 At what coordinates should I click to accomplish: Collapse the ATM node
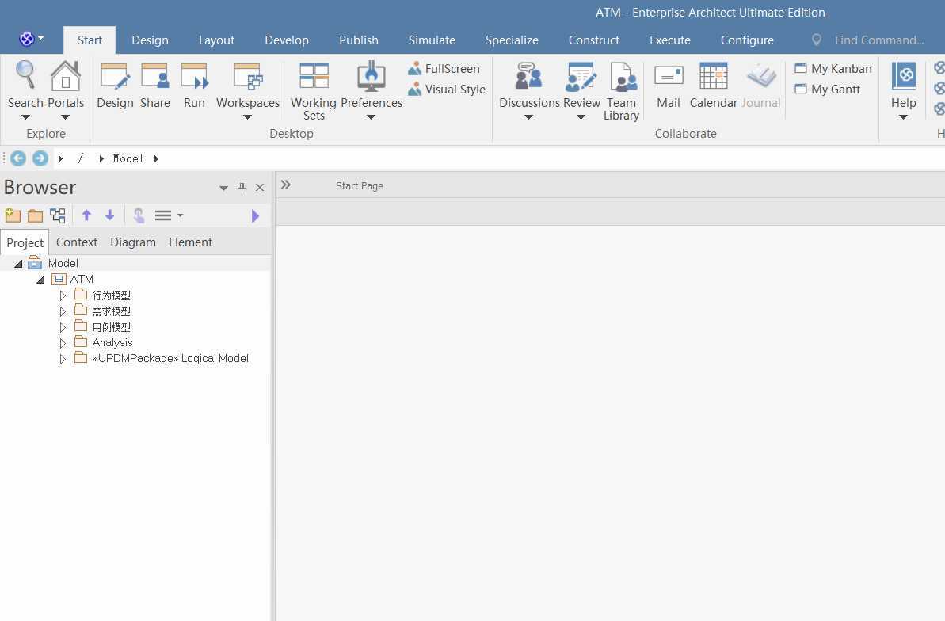point(40,280)
